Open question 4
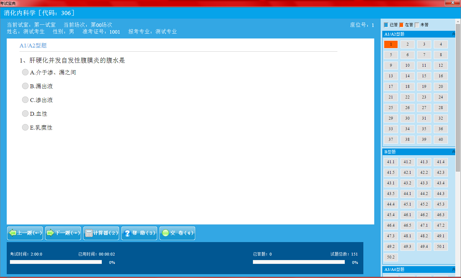This screenshot has width=461, height=278. tap(441, 44)
